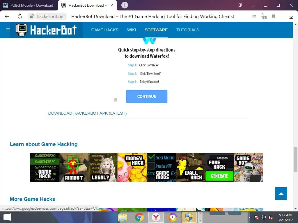Click the page title text in address bar
The height and width of the screenshot is (223, 298).
(152, 17)
